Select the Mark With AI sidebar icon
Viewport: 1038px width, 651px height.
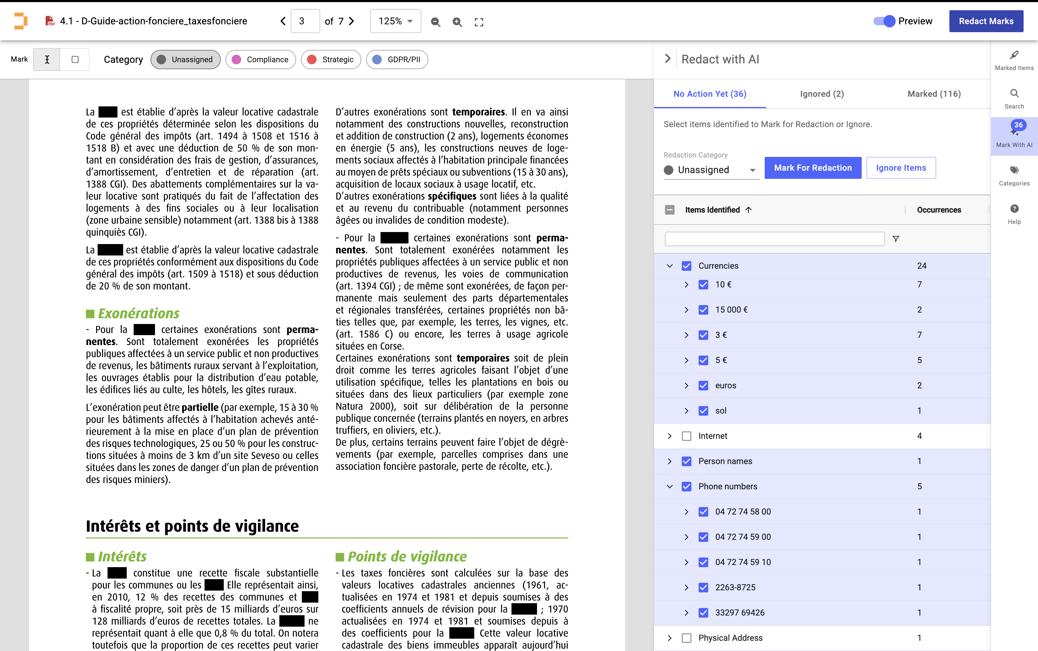(1014, 136)
